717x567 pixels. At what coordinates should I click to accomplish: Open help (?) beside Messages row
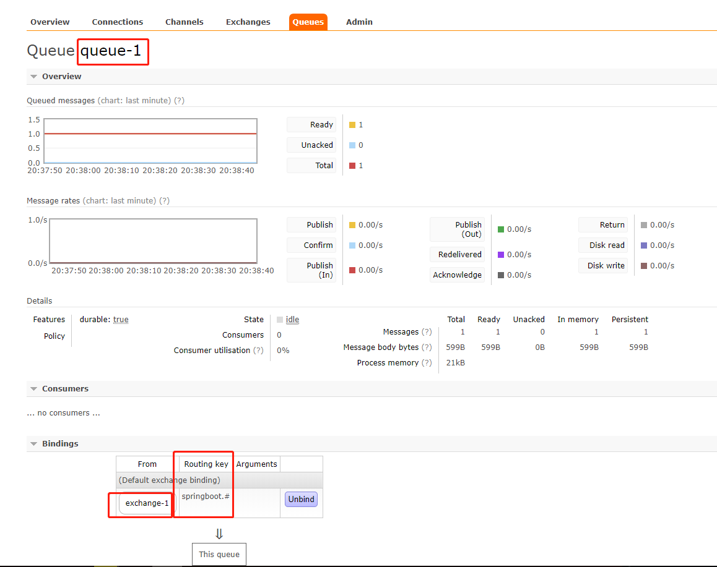[x=427, y=332]
